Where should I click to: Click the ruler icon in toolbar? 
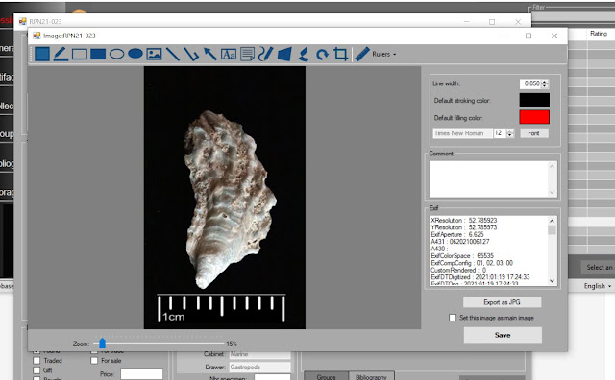(x=362, y=54)
